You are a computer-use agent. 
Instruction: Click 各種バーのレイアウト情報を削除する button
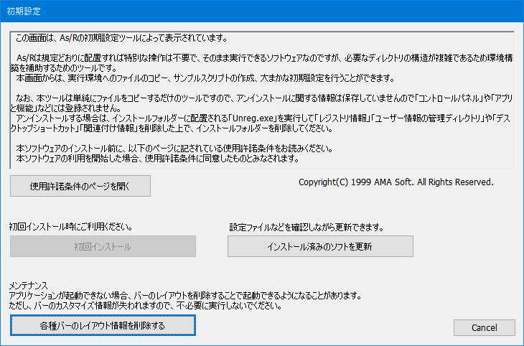(x=103, y=326)
